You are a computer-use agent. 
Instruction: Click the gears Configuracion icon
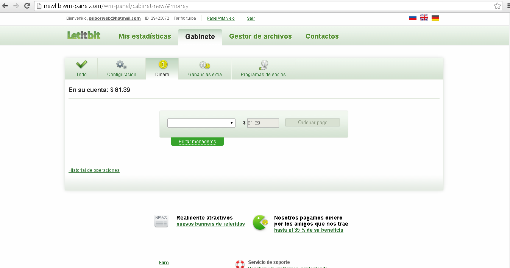click(122, 65)
